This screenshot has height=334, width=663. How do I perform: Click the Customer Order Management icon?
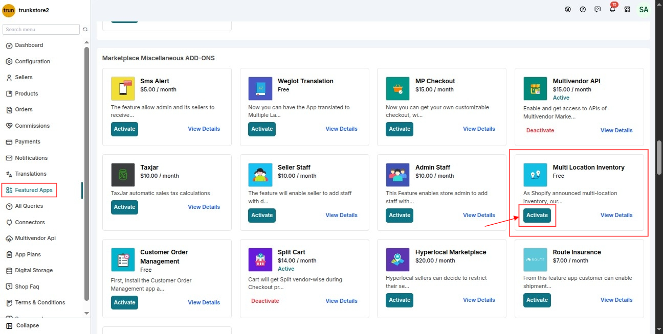pyautogui.click(x=123, y=260)
